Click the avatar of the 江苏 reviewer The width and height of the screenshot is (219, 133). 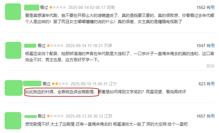[13, 121]
